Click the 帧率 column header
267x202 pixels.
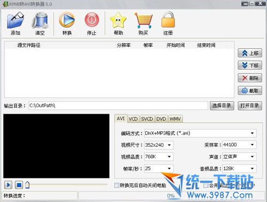point(148,45)
